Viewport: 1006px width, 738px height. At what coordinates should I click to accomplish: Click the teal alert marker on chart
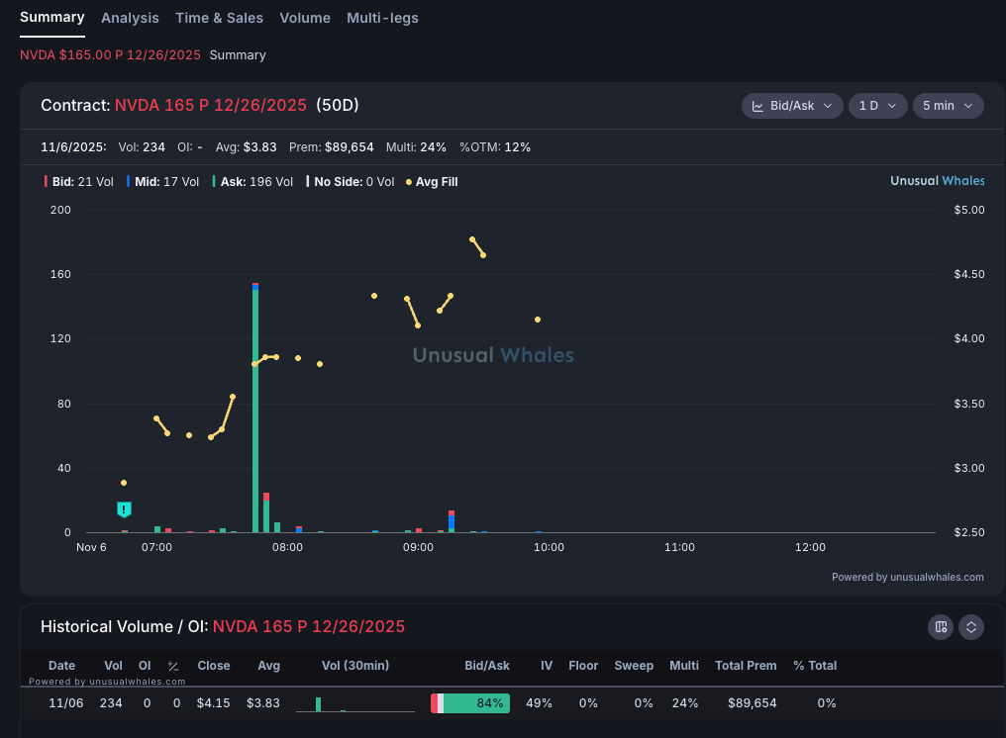[124, 509]
